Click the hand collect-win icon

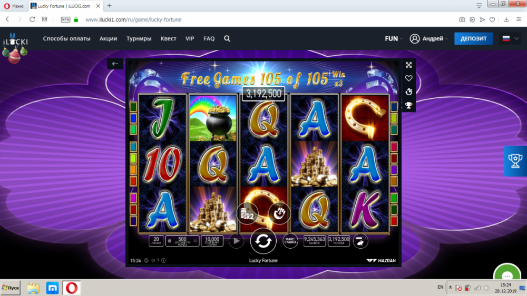point(279,213)
